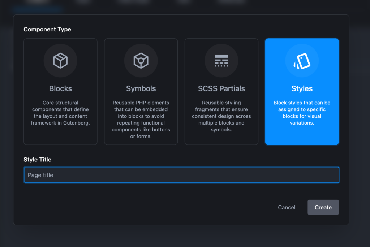Click the 'Core structural components' description text

pyautogui.click(x=60, y=113)
